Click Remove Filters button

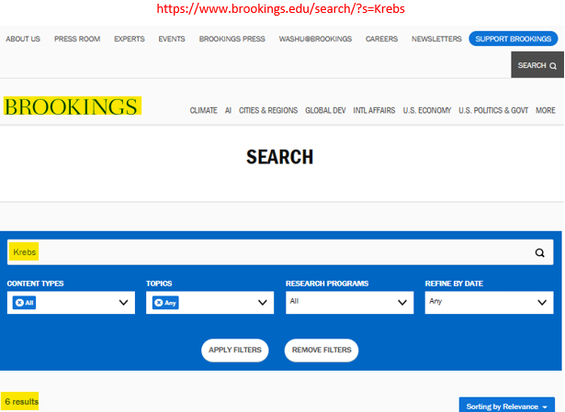[322, 351]
